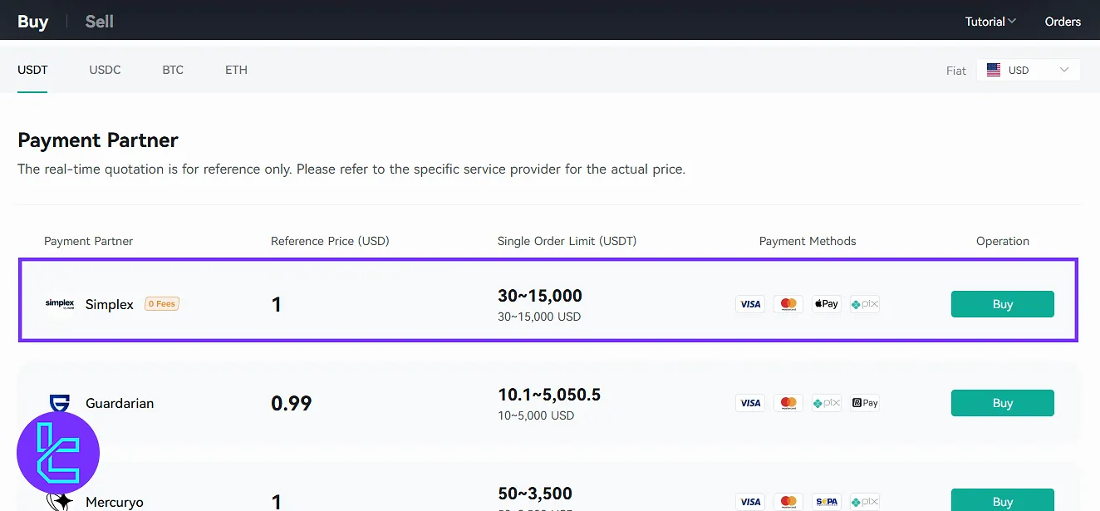Screen dimensions: 1100x511
Task: Click the Fiat label
Action: click(x=956, y=71)
